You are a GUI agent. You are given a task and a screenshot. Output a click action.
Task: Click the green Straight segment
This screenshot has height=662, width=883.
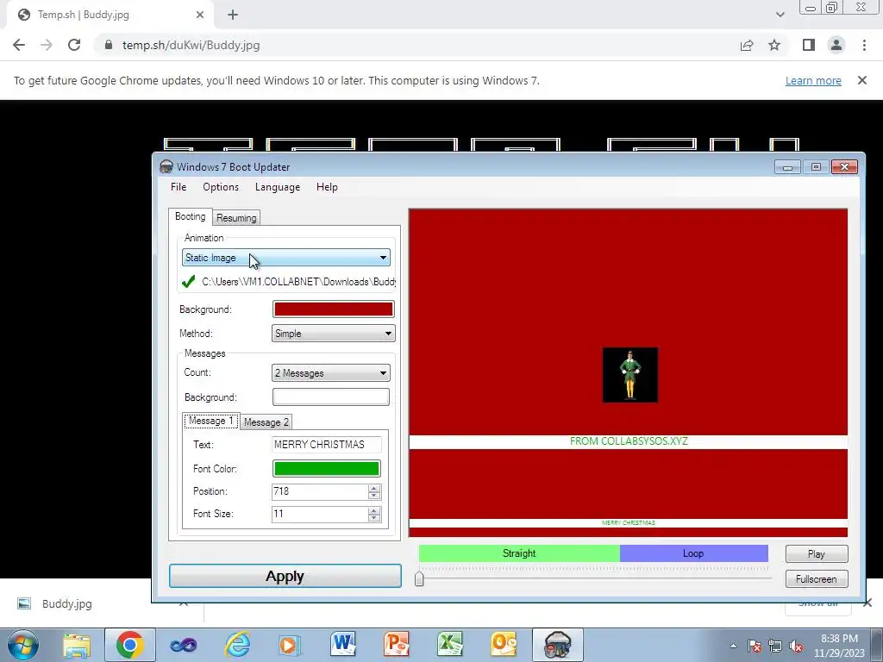[519, 553]
